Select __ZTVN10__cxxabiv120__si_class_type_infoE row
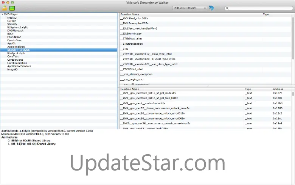Screen dimensions: 295x185 pyautogui.click(x=205, y=59)
